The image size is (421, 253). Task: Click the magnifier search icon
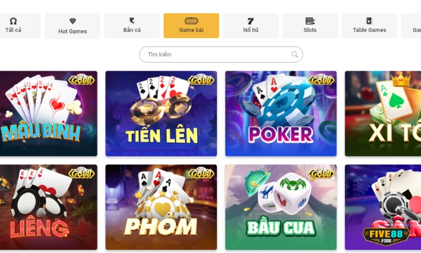click(x=295, y=55)
